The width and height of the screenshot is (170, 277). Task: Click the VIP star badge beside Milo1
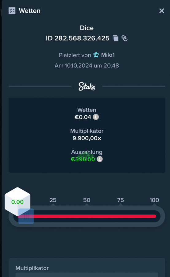pyautogui.click(x=96, y=55)
